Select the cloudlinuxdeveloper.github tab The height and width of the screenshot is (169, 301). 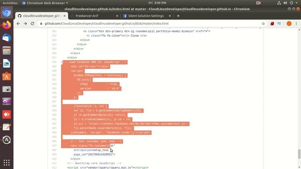(x=41, y=16)
